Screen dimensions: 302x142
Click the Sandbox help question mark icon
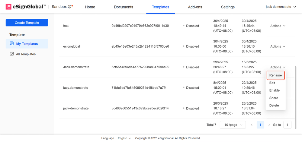(x=69, y=7)
